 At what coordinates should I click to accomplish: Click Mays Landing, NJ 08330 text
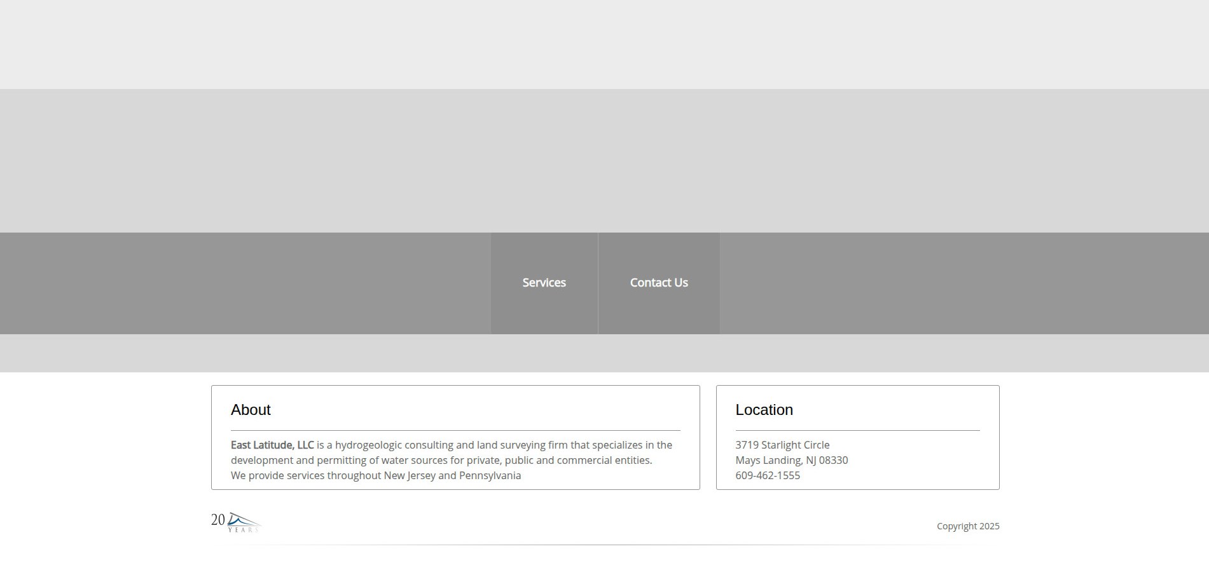coord(791,460)
